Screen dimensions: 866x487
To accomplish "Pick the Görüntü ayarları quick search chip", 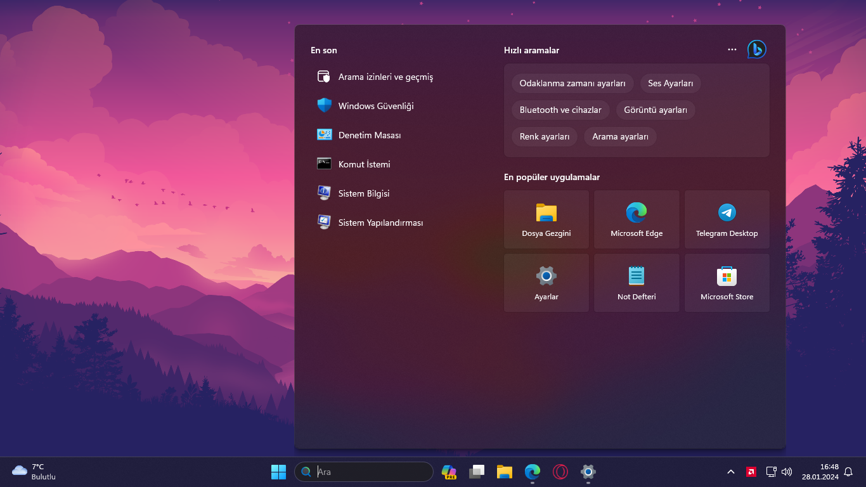I will point(656,110).
